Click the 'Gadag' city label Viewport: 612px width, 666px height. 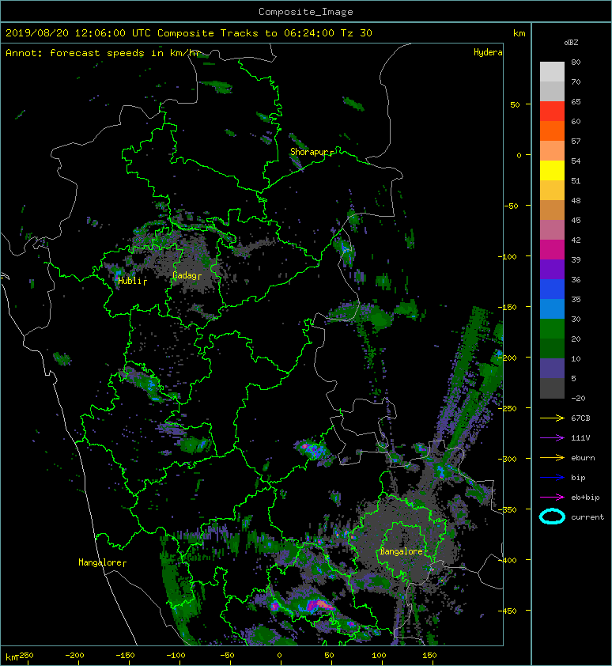point(184,276)
